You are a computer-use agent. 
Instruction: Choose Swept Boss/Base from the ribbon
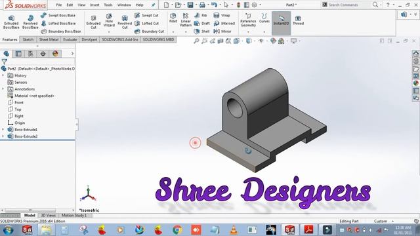[58, 15]
